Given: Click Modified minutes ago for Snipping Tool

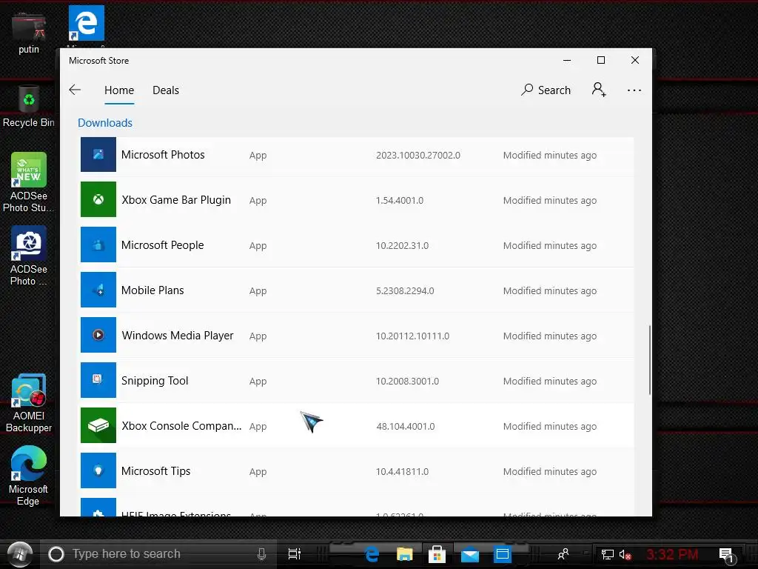Looking at the screenshot, I should click(550, 382).
